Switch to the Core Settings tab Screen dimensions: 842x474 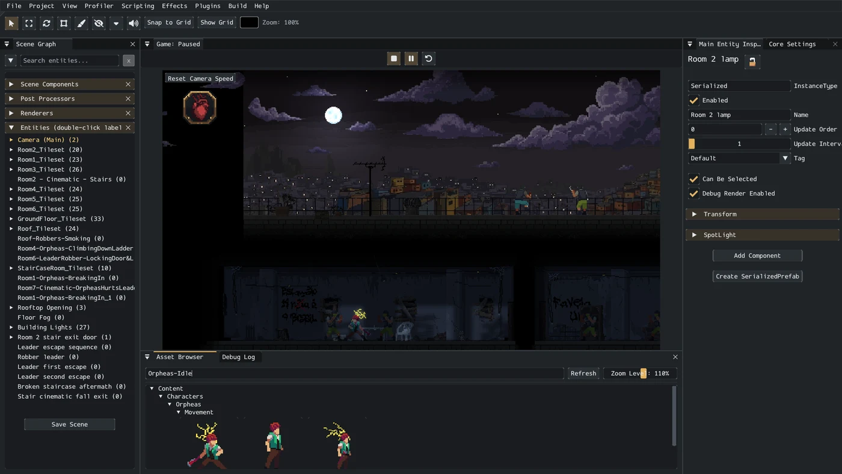point(792,44)
